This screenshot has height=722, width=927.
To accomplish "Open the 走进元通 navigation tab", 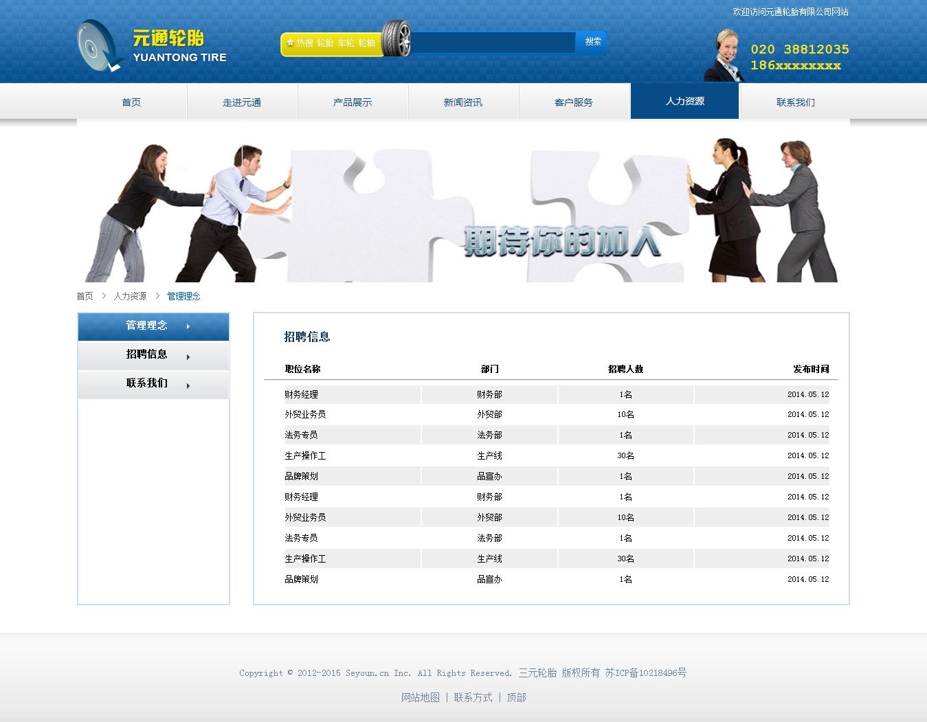I will (x=242, y=102).
